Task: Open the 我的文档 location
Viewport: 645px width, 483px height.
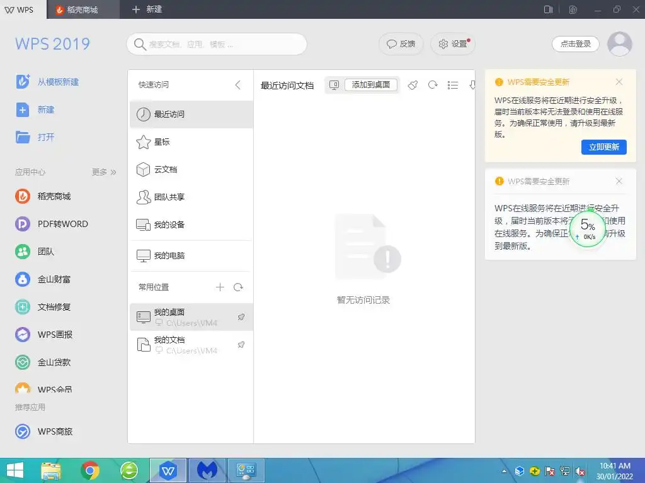Action: tap(191, 345)
